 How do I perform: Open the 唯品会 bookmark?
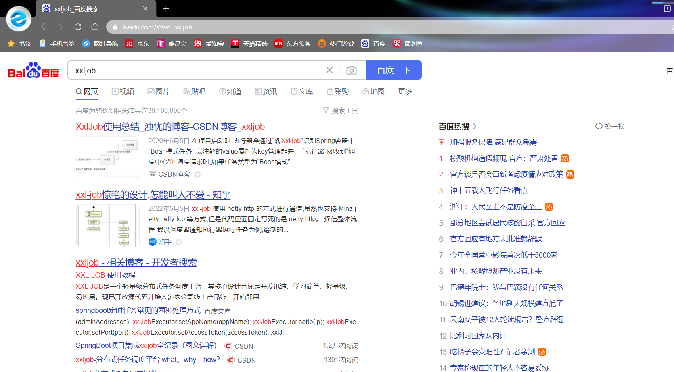tap(172, 44)
